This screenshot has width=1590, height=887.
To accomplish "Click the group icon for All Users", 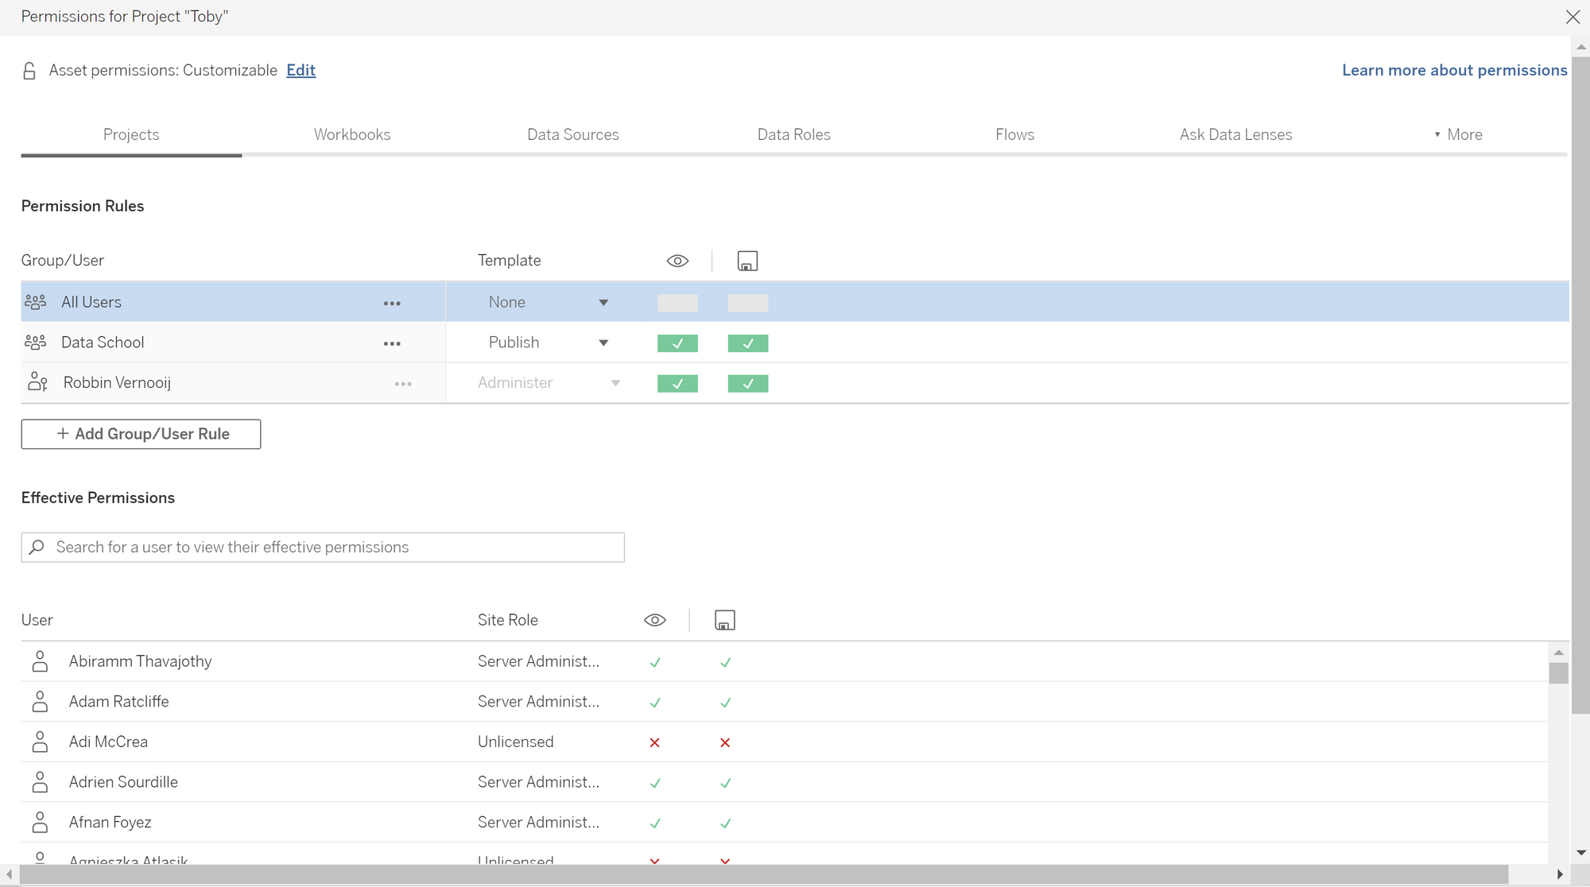I will point(35,302).
